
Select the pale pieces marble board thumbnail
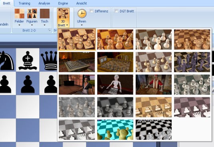tap(154, 62)
